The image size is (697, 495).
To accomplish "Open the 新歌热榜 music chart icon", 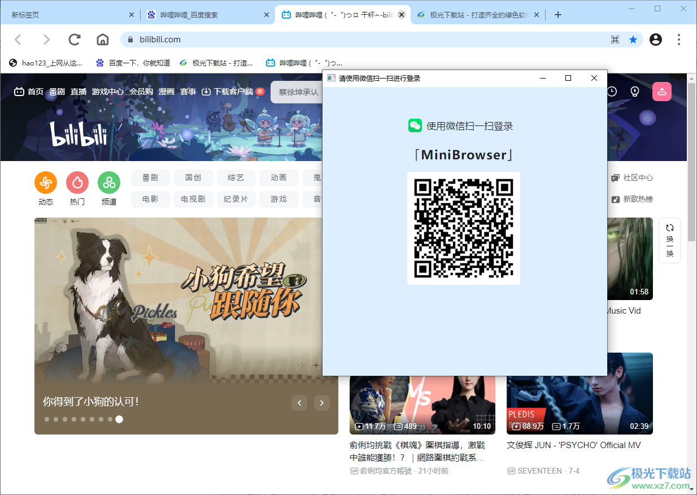I will tap(615, 199).
